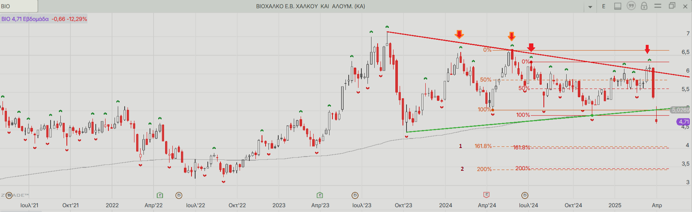Select the orange 50% Fibonacci label

coord(486,80)
